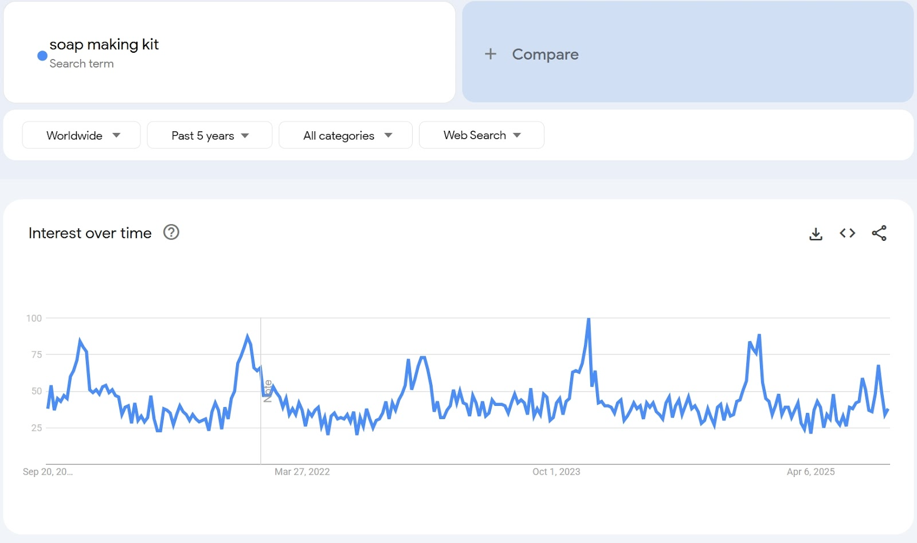
Task: Click the Search term label under the query
Action: (x=81, y=64)
